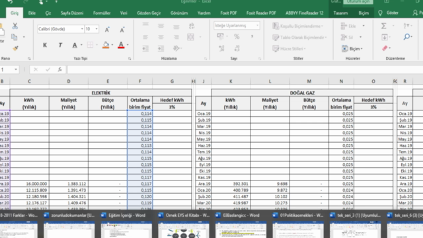Click cell with value 16.000.000
Viewport: 423px width, 238px height.
29,184
